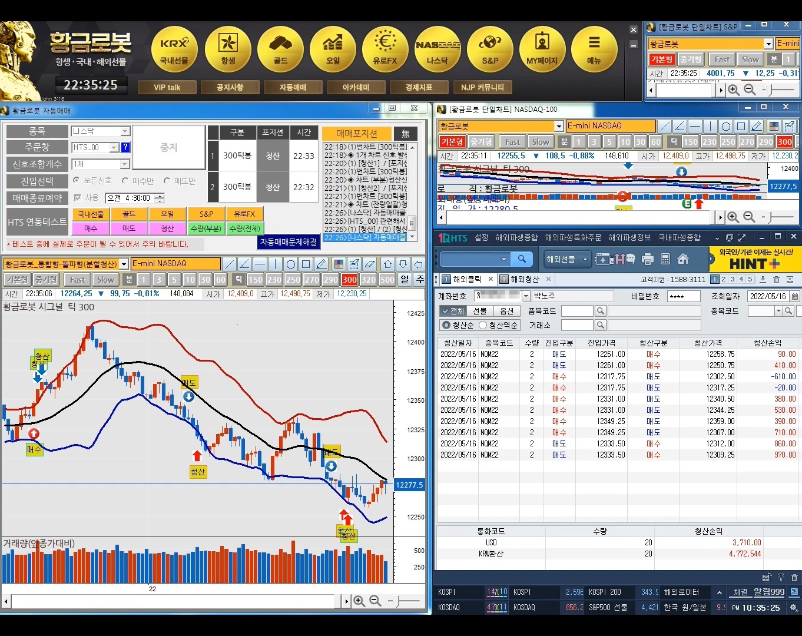Click the VIP talk button
The width and height of the screenshot is (802, 636).
(x=167, y=87)
